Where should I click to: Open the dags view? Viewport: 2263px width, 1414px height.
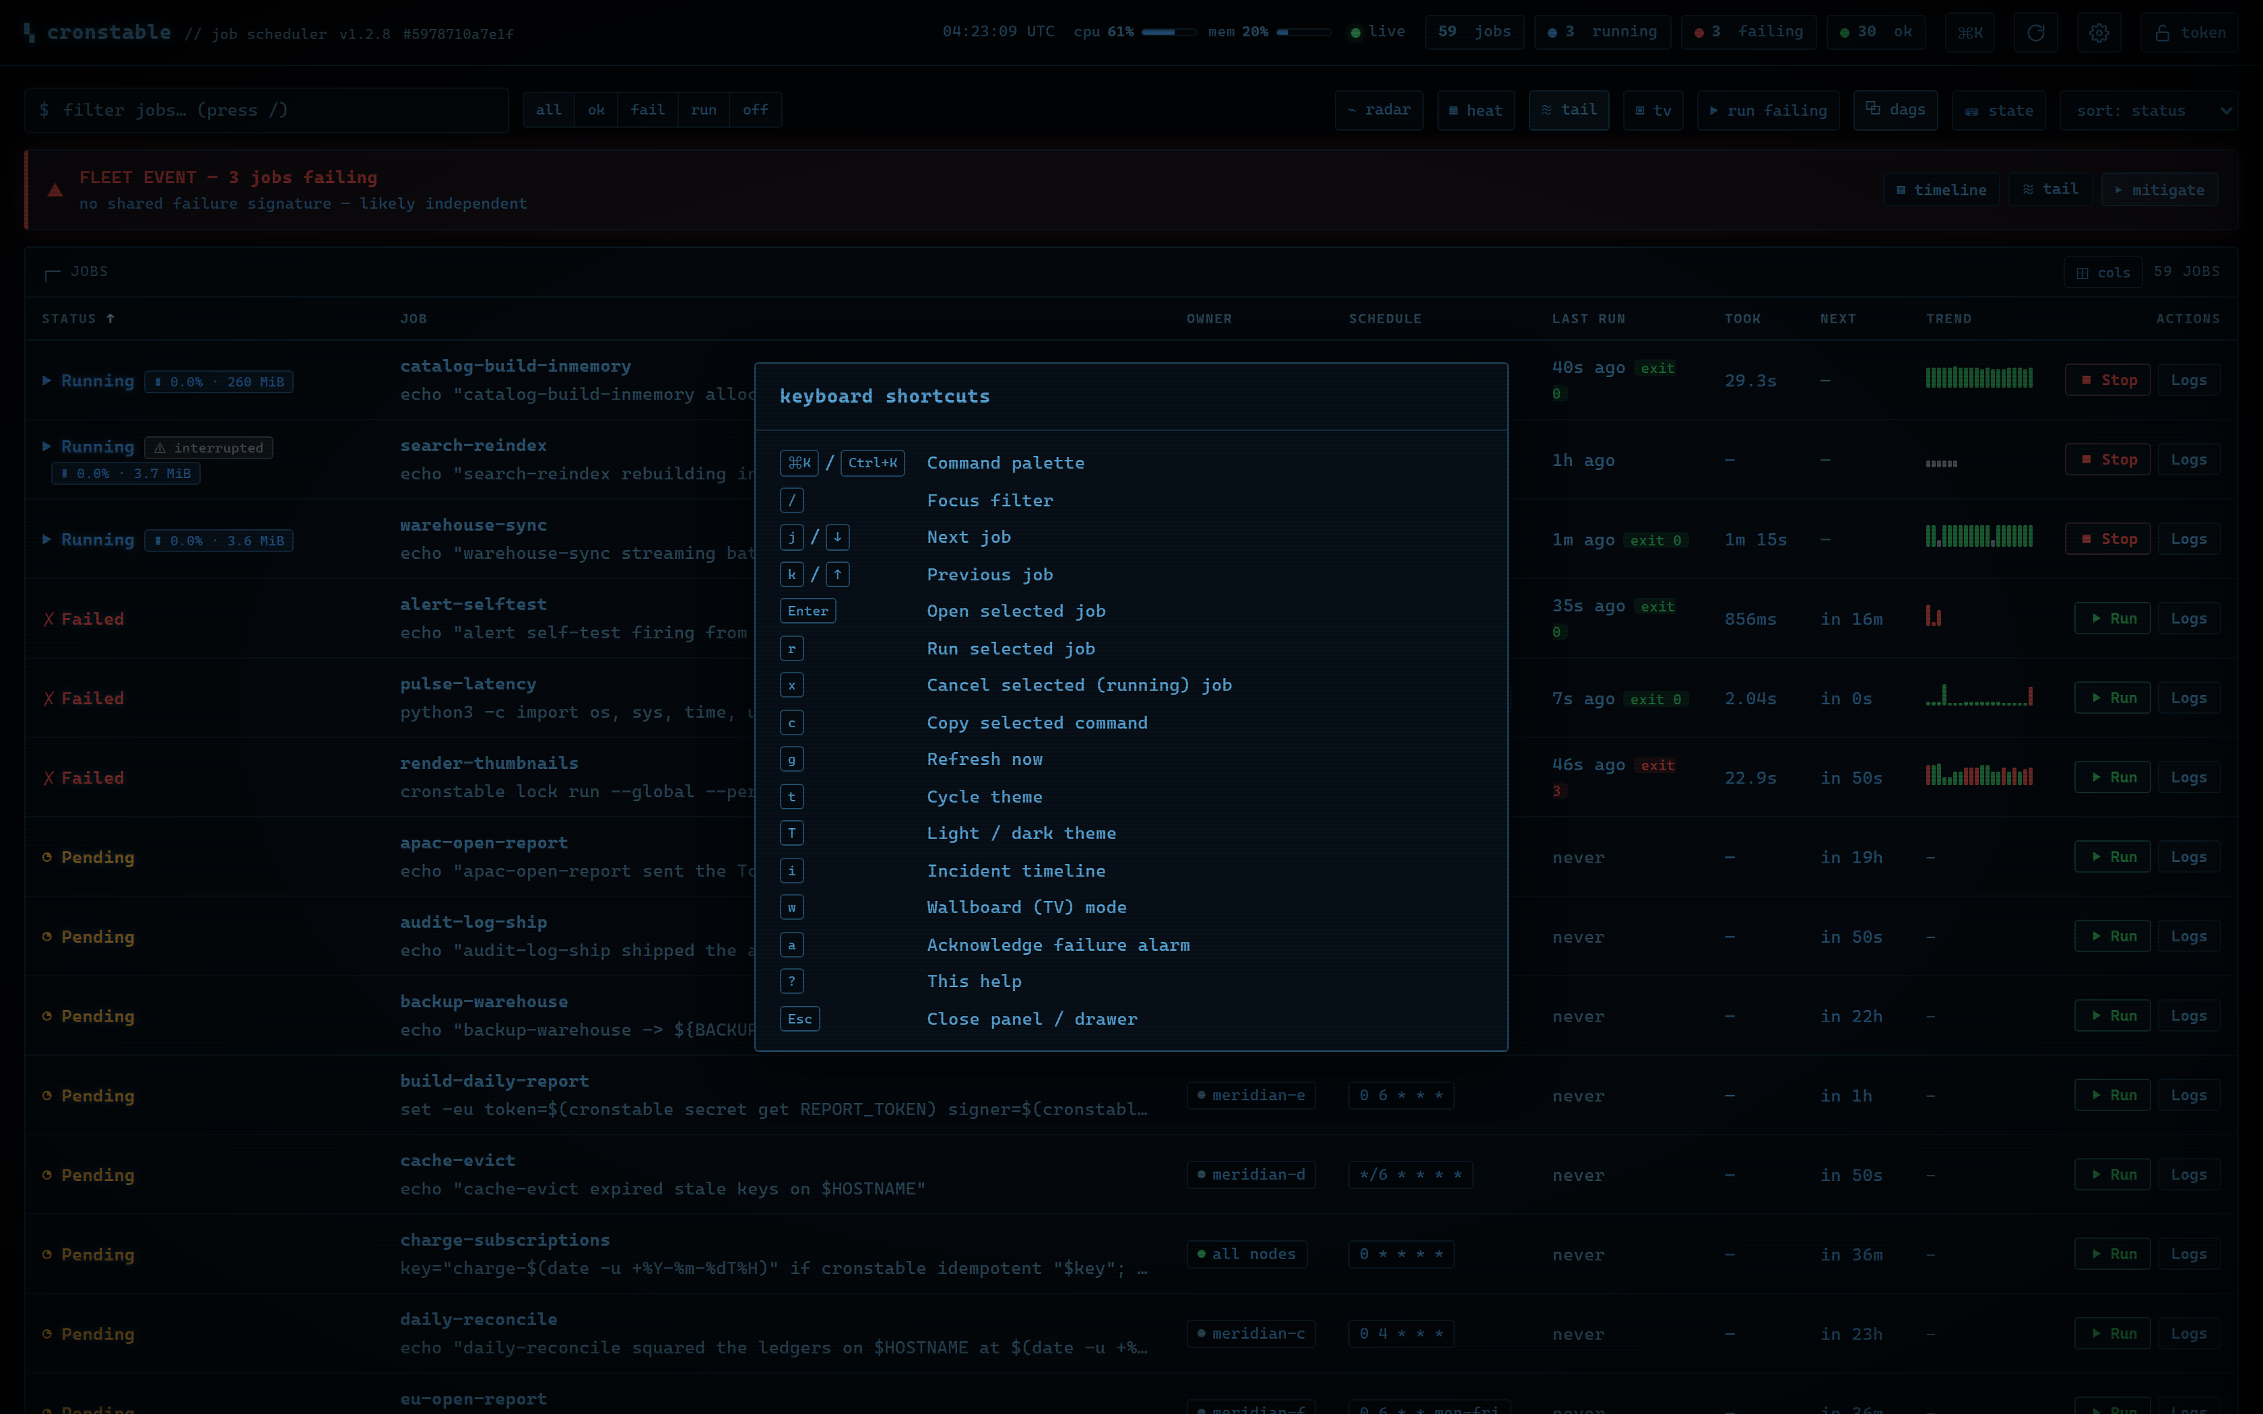[x=1895, y=110]
